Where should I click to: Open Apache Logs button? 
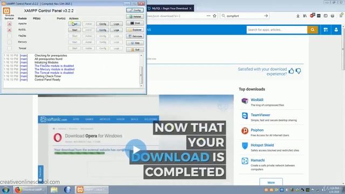(x=116, y=24)
